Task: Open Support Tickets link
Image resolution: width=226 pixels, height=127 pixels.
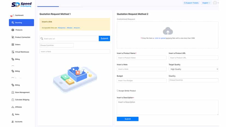Action: pyautogui.click(x=191, y=3)
